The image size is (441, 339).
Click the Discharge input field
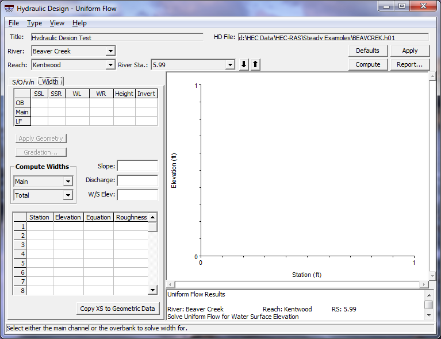coord(137,180)
